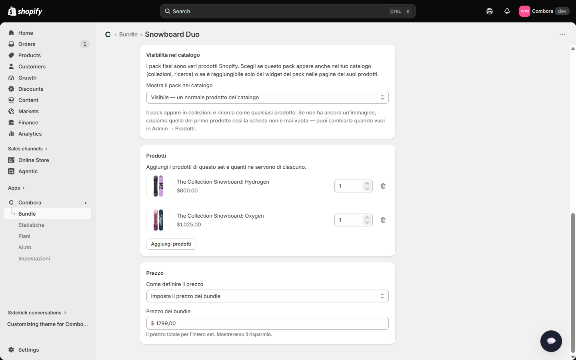
Task: Click the Oxygen snowboard thumbnail
Action: click(x=158, y=220)
